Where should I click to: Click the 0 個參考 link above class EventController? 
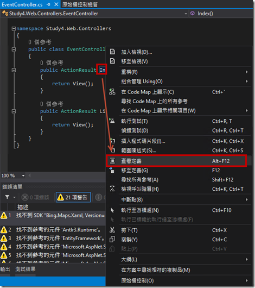click(40, 42)
